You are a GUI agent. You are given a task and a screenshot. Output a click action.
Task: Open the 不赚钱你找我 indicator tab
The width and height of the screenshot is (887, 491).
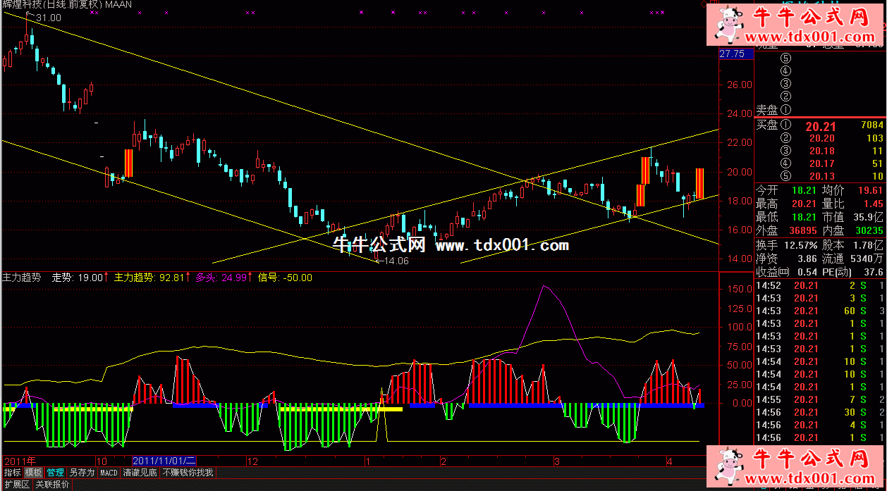tap(188, 473)
